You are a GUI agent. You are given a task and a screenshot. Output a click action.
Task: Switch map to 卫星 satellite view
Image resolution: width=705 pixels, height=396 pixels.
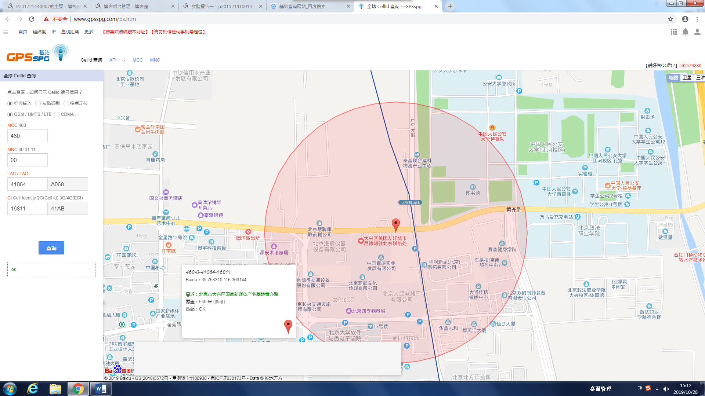pos(687,77)
